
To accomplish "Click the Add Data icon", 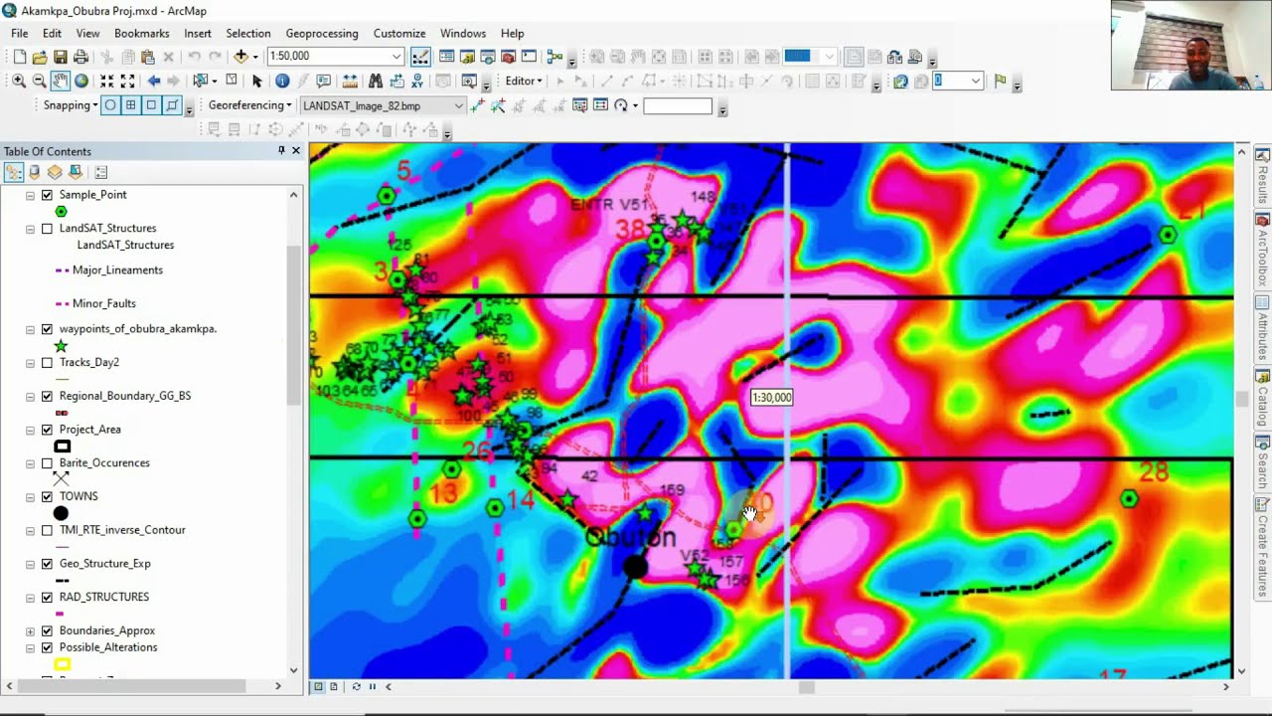I will (x=240, y=57).
